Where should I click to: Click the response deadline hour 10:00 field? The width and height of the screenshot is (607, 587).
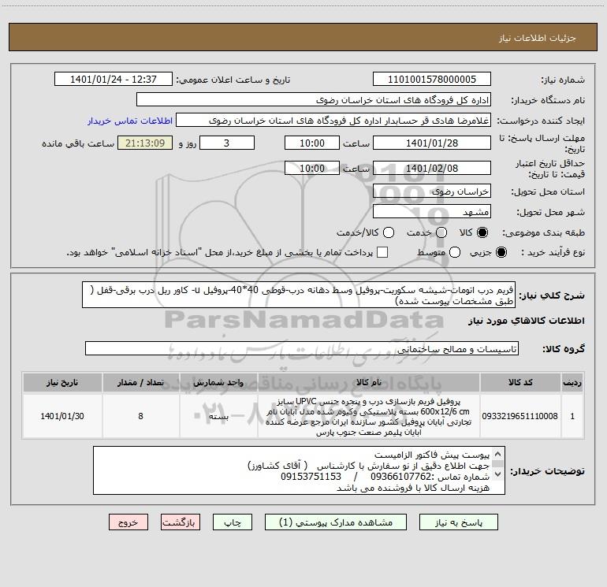(x=312, y=143)
